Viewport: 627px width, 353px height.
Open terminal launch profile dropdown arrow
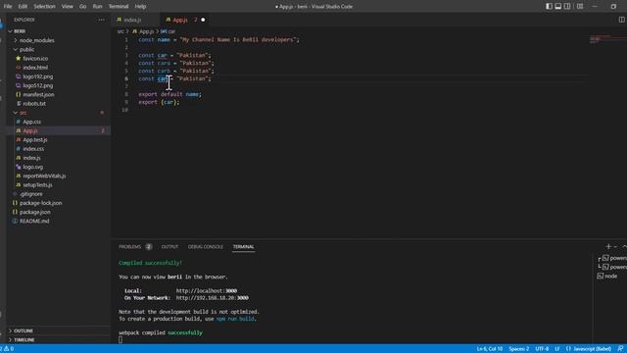pyautogui.click(x=615, y=246)
